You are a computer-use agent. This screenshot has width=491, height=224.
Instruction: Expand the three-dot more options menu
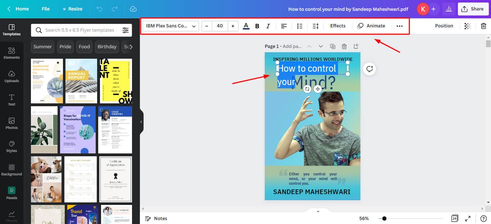coord(399,26)
